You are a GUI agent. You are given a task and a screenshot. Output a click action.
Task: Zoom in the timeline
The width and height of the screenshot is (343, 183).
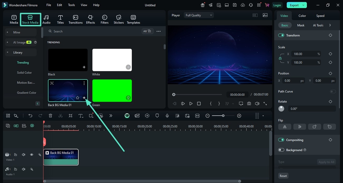coord(239,116)
